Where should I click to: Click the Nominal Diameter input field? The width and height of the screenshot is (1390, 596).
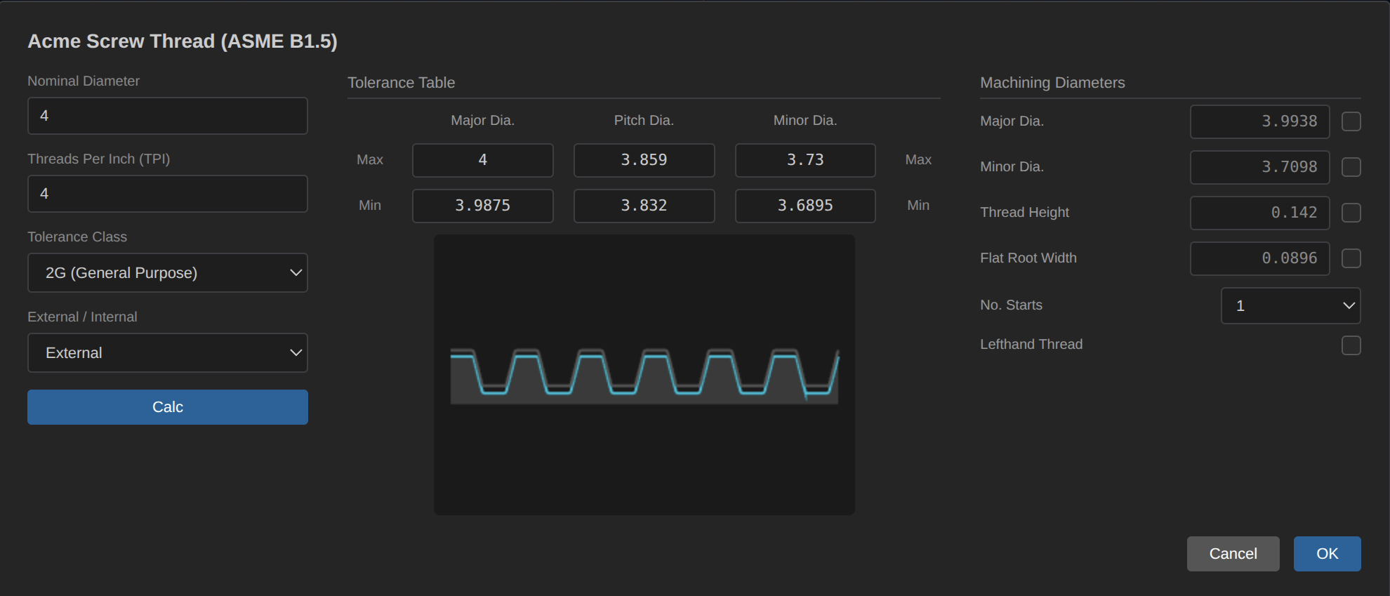tap(168, 116)
